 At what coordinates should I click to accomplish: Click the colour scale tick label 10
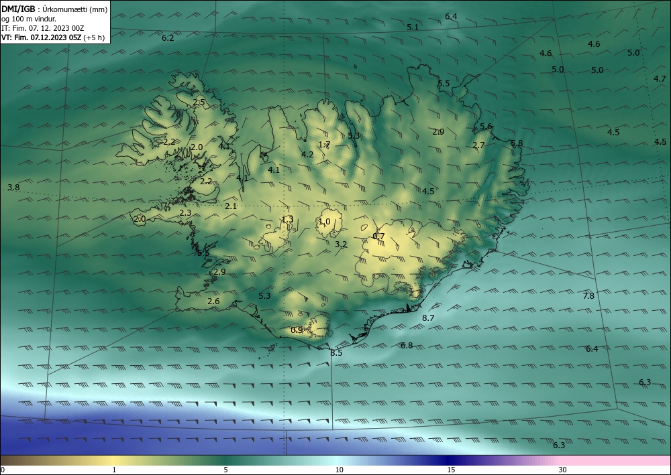click(x=339, y=470)
